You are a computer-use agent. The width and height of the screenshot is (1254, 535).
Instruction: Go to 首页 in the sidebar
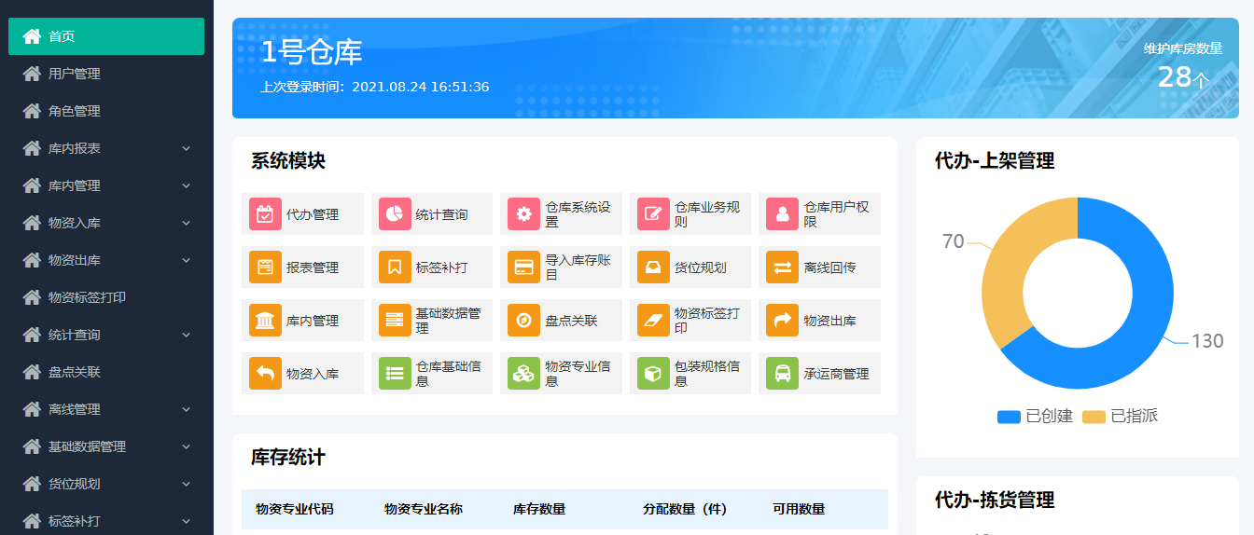pos(105,36)
